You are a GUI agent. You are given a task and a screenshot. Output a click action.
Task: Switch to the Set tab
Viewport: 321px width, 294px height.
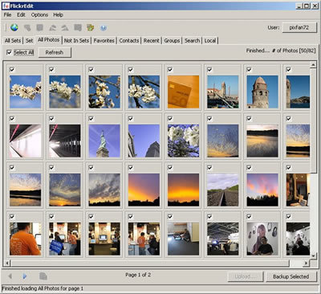[x=30, y=41]
